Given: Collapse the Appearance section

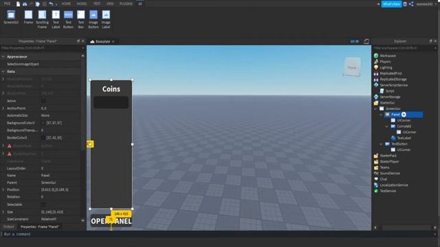Looking at the screenshot, I should (3, 56).
